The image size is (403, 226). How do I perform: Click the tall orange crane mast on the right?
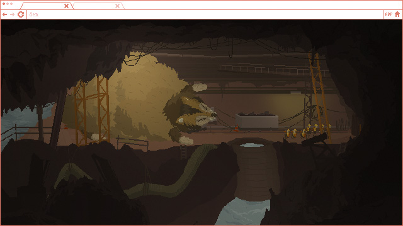(319, 97)
